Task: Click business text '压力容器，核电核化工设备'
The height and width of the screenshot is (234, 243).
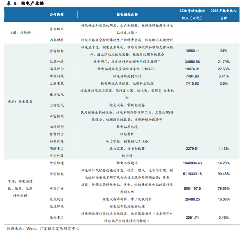Action: (x=127, y=141)
